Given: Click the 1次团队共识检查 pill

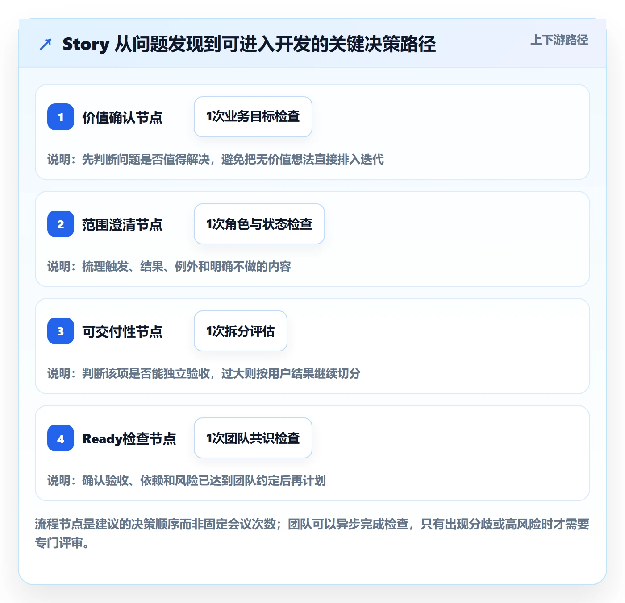Looking at the screenshot, I should (253, 438).
